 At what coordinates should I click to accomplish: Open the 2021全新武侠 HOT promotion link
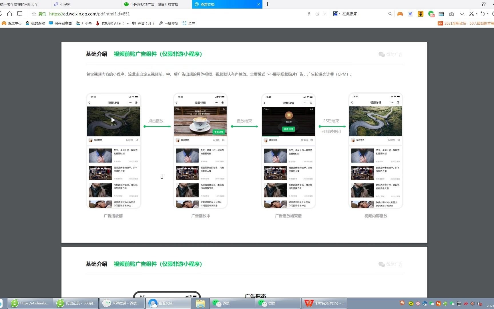[x=466, y=23]
